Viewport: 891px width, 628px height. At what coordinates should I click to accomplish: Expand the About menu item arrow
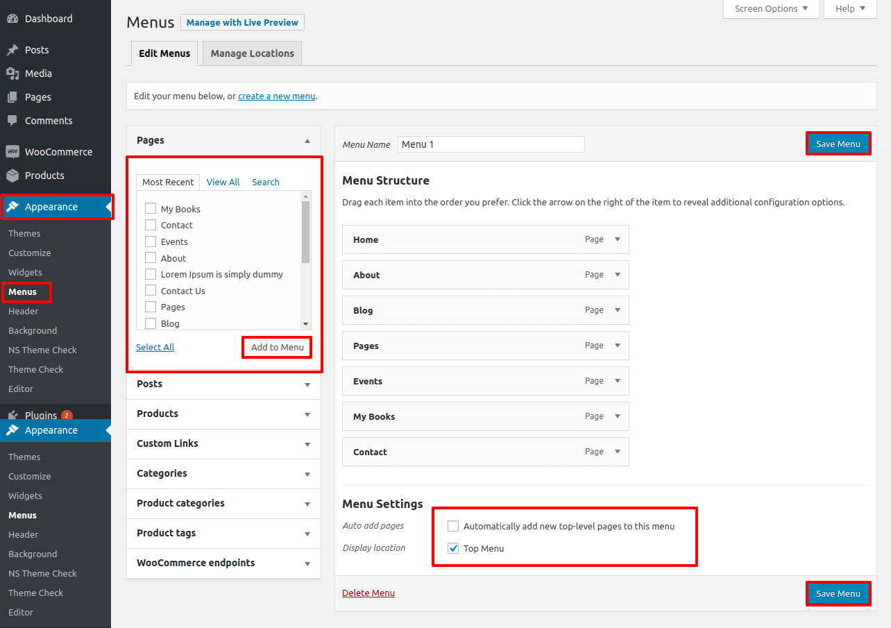point(618,275)
